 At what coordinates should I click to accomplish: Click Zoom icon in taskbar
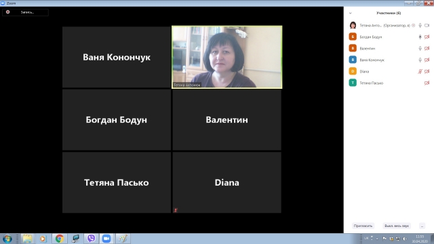[106, 239]
